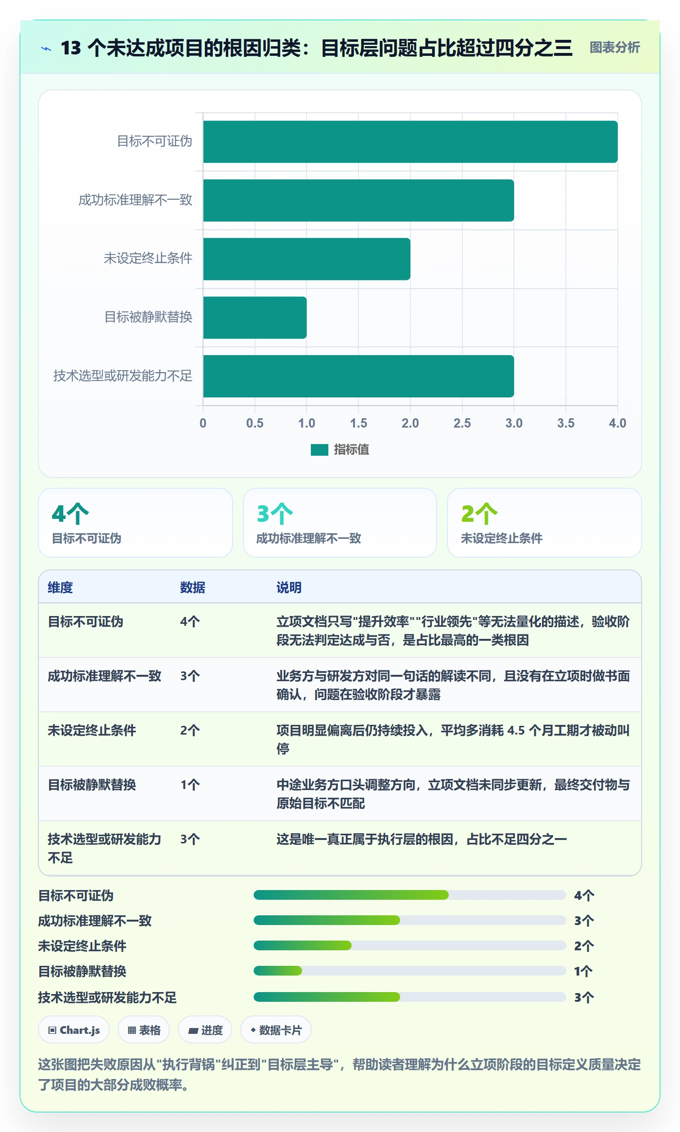
Task: Toggle the 指标值 legend color swatch
Action: [x=319, y=450]
